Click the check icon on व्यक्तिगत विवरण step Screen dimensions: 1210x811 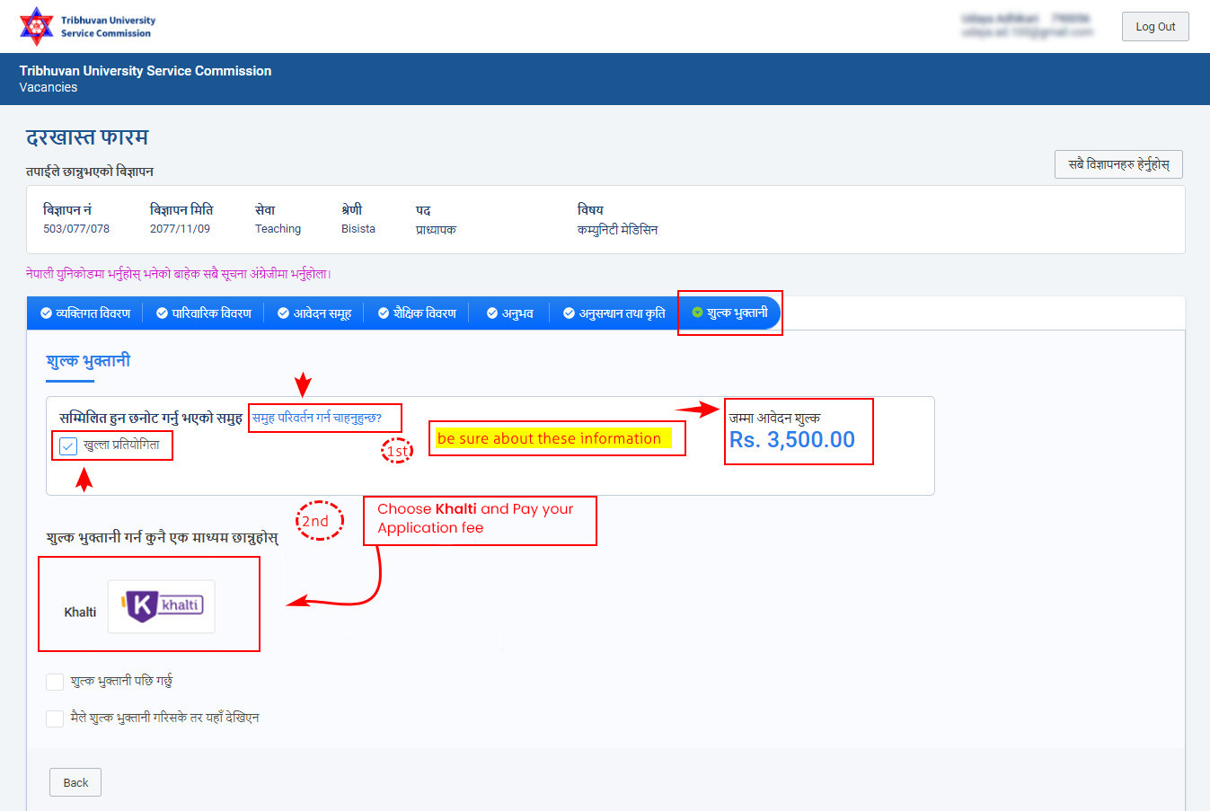(x=46, y=313)
